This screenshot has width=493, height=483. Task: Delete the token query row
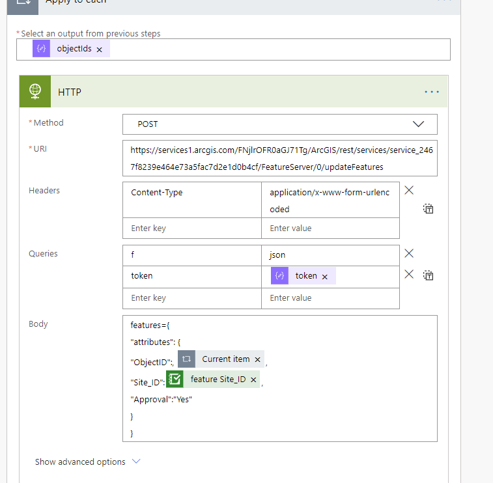(x=409, y=275)
